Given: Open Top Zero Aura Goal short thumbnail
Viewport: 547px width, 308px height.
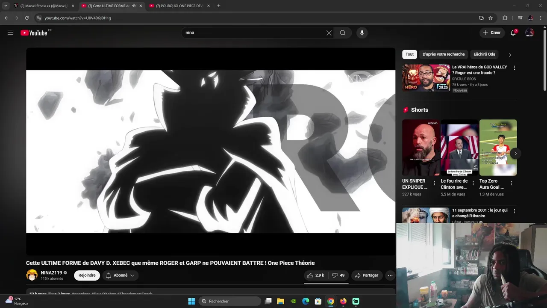Looking at the screenshot, I should pyautogui.click(x=498, y=148).
